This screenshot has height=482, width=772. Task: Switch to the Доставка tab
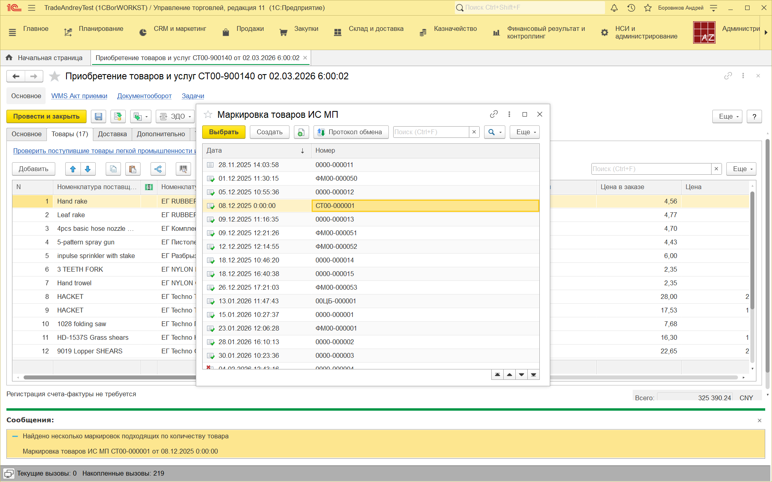(112, 134)
